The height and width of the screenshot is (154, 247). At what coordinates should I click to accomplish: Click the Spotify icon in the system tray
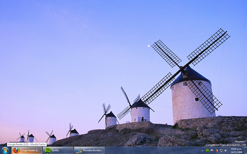(x=207, y=151)
